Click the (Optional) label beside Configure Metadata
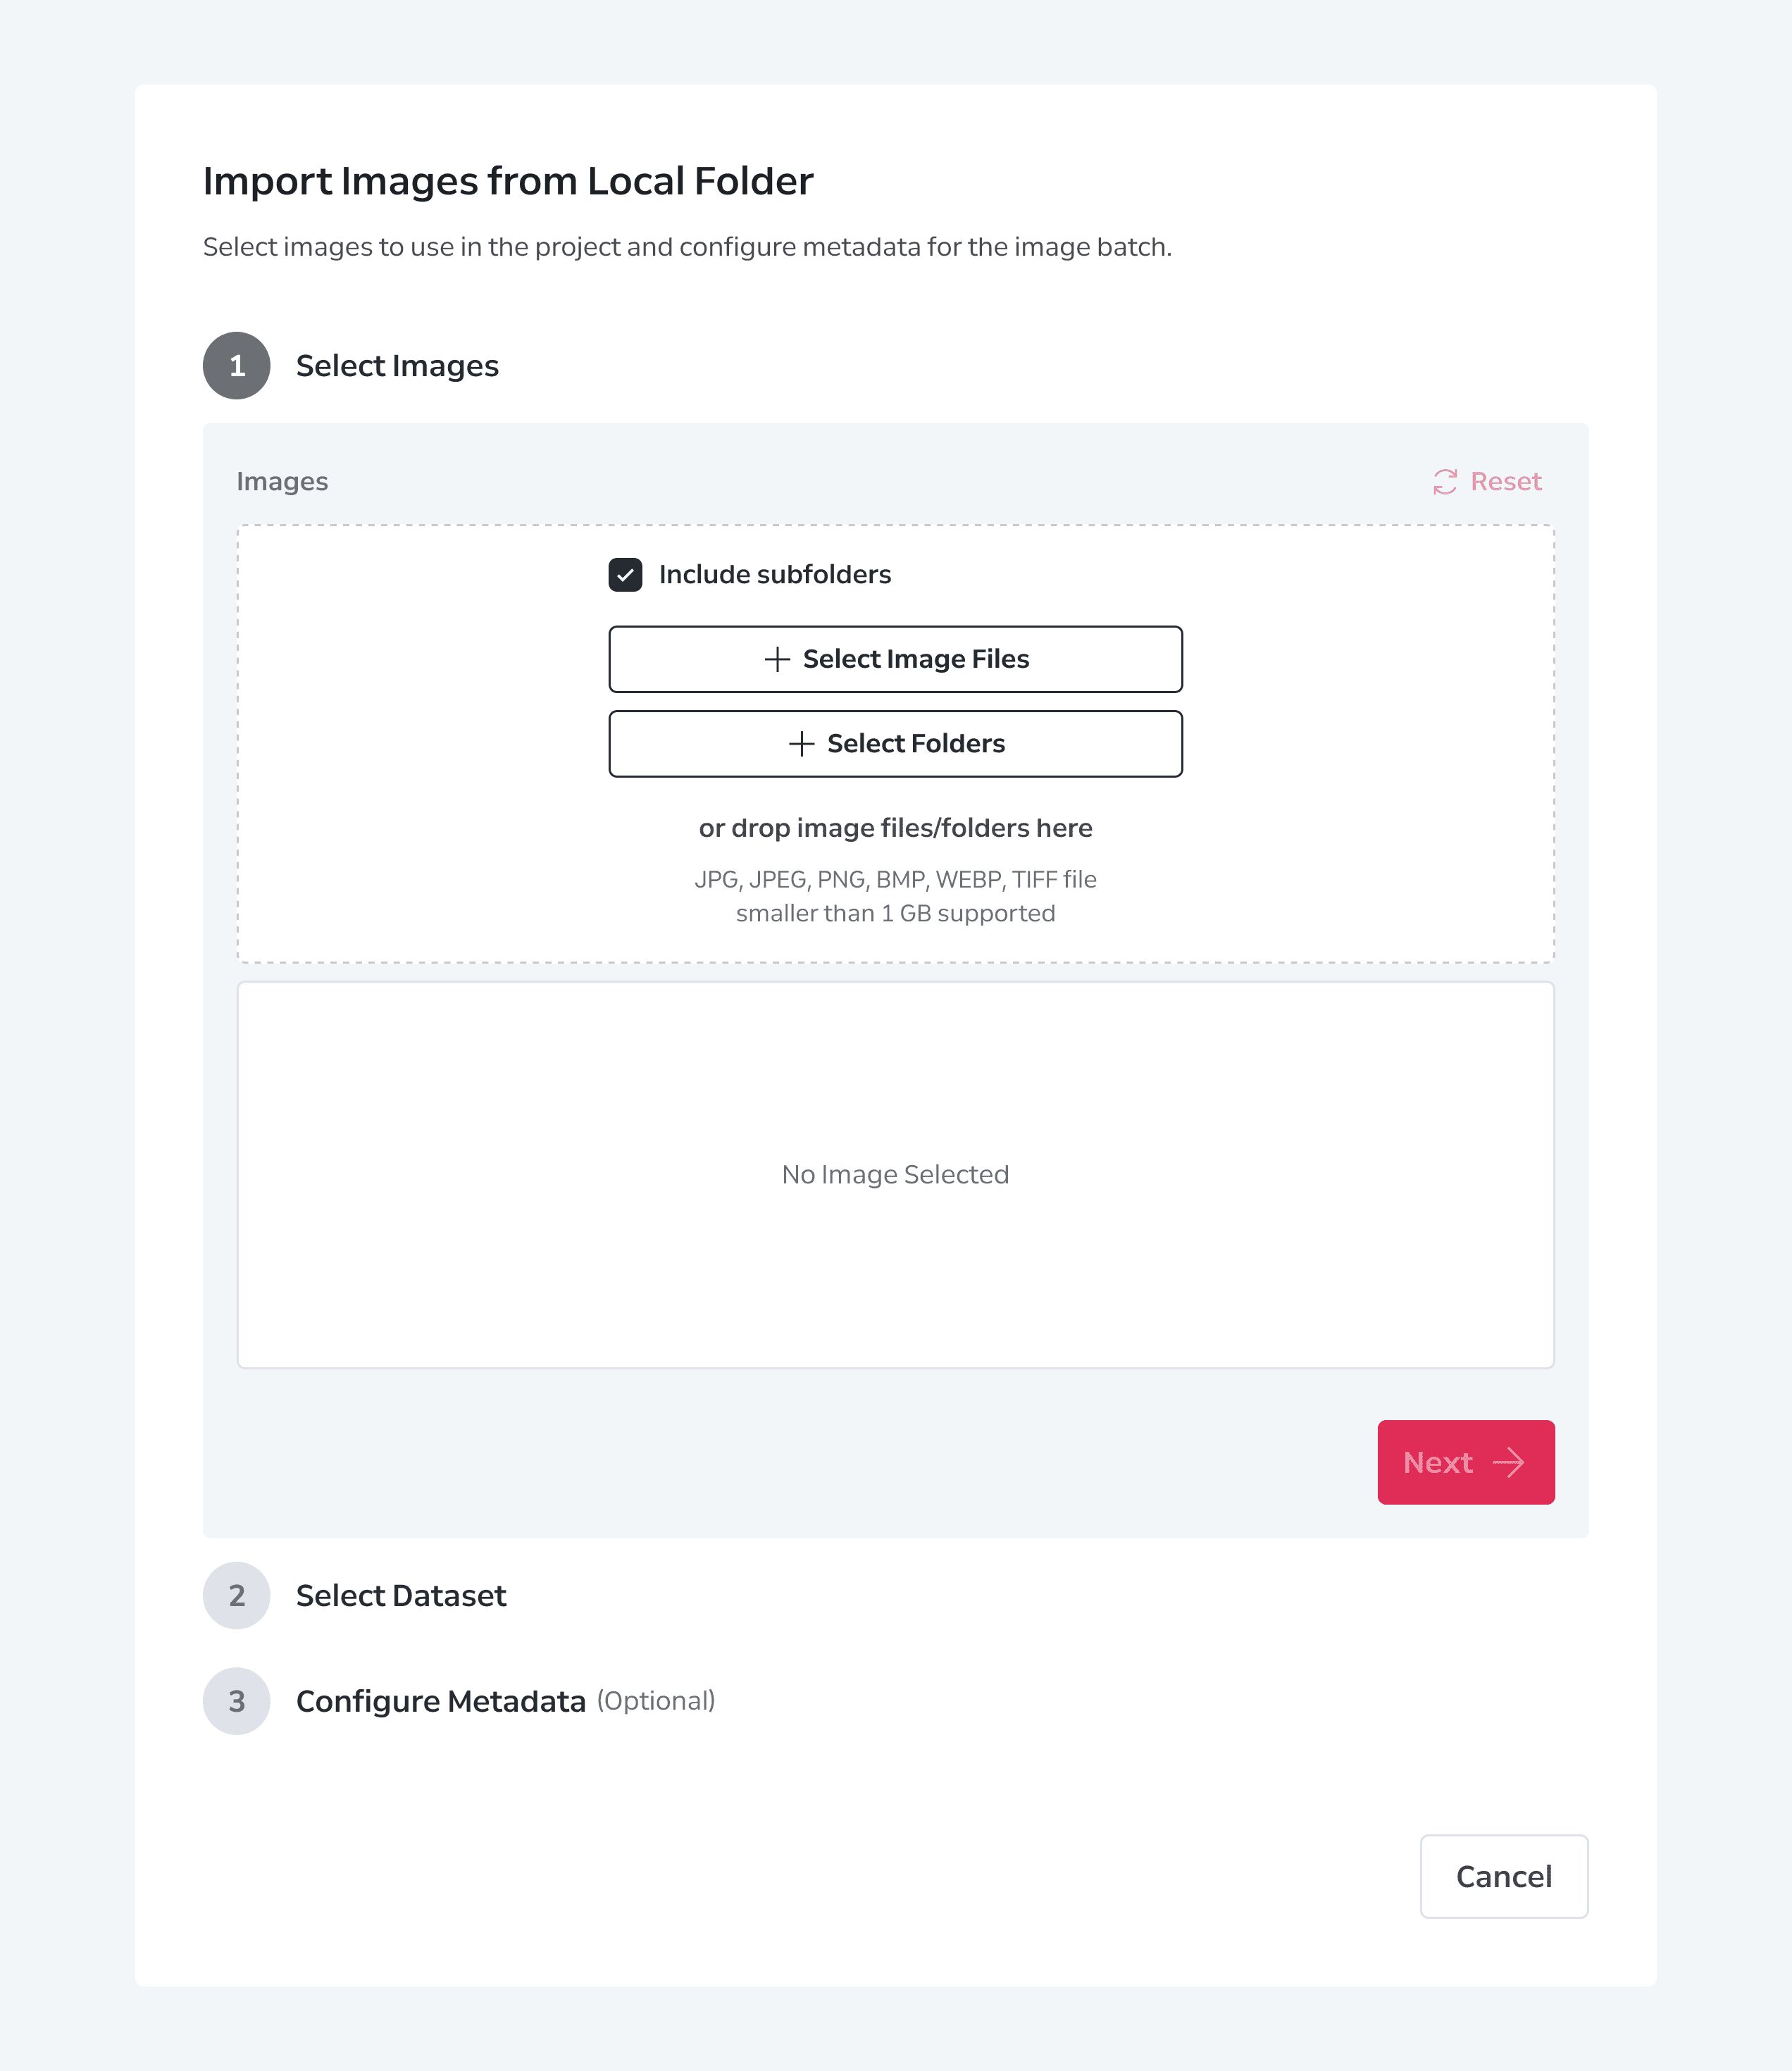 coord(656,1701)
